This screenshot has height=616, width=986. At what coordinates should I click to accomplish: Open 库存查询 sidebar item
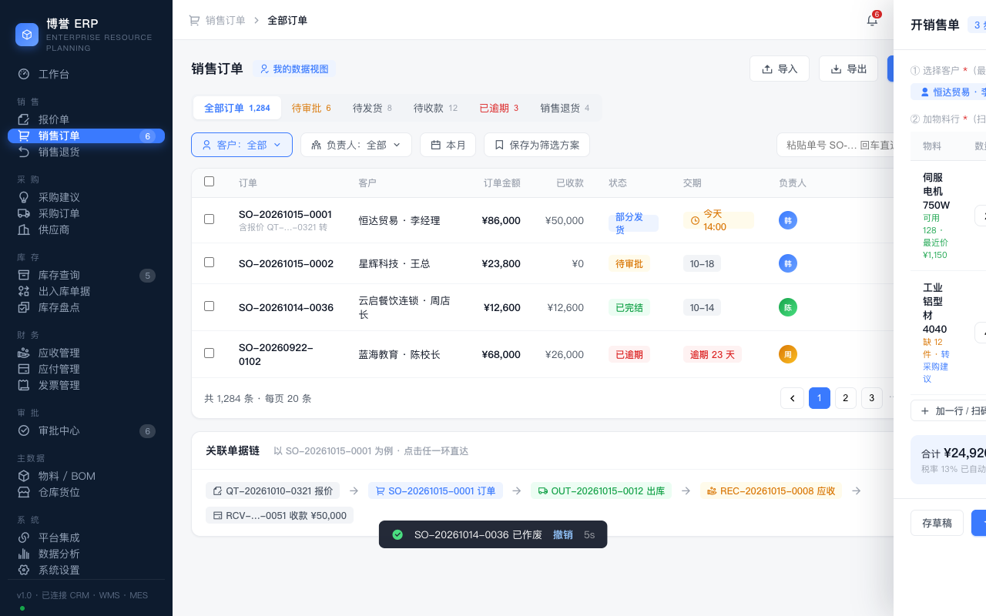tap(86, 275)
